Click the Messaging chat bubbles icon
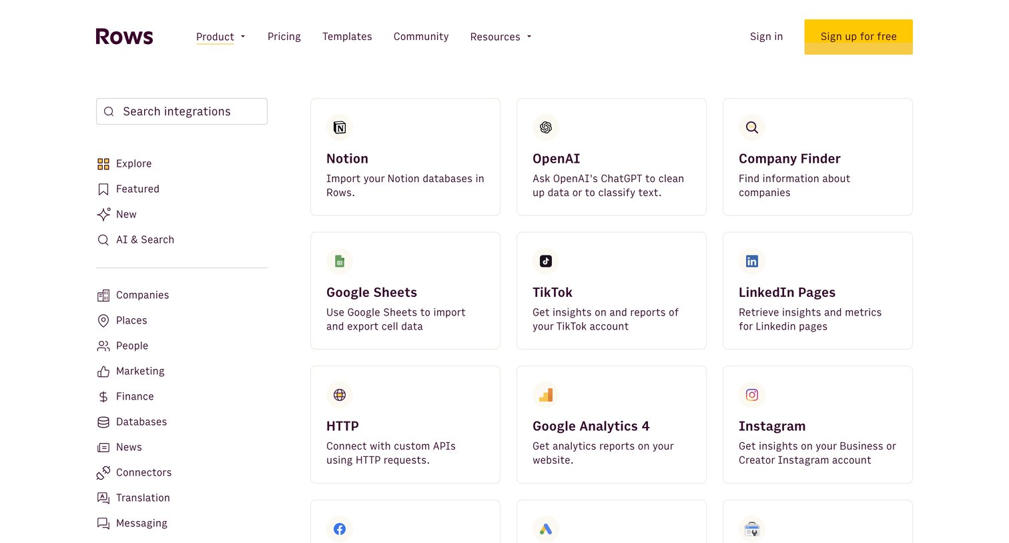The width and height of the screenshot is (1009, 543). (103, 524)
